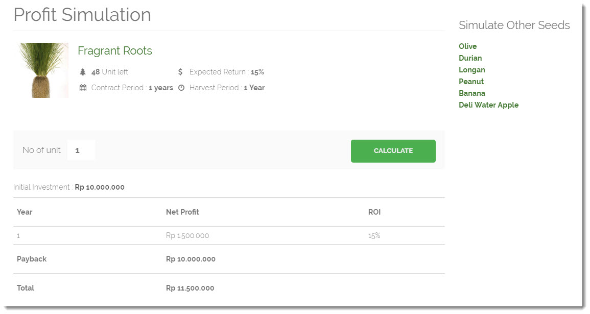Viewport: 590px width, 314px height.
Task: Click the ROI column header
Action: click(x=374, y=212)
